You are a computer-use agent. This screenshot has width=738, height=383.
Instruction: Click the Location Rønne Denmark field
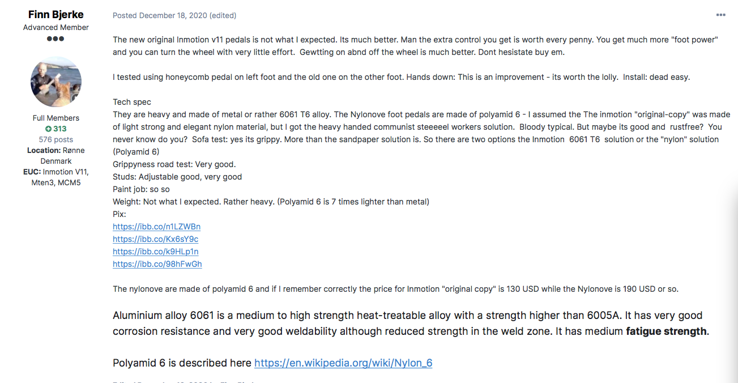point(56,156)
